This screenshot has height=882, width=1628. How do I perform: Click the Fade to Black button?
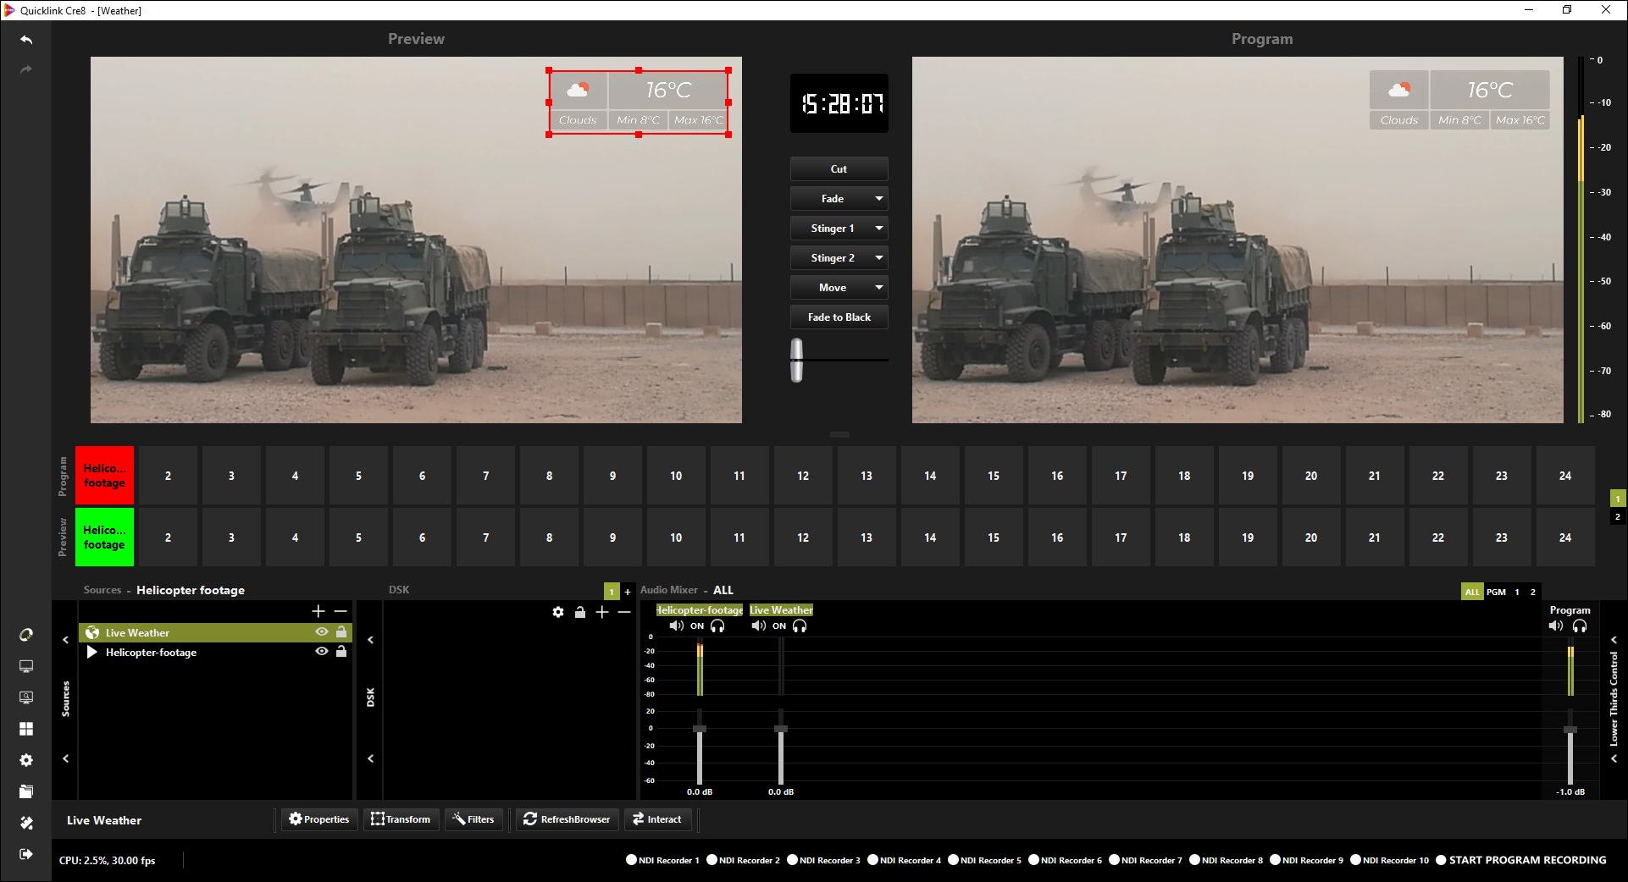click(x=839, y=317)
